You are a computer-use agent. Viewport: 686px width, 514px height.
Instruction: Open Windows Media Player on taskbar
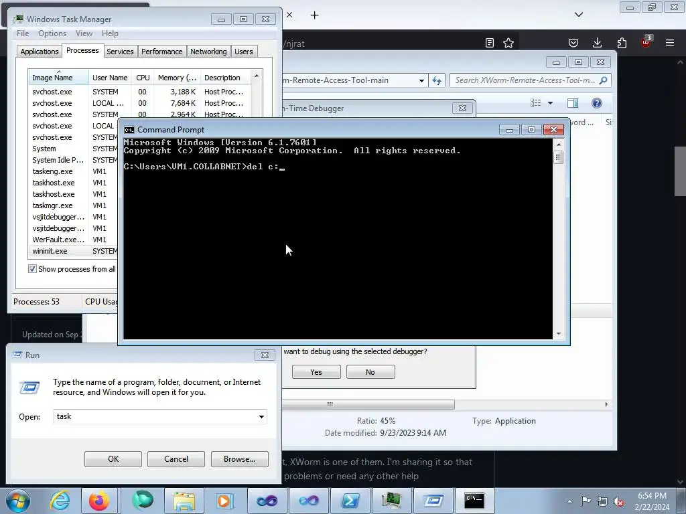click(225, 501)
